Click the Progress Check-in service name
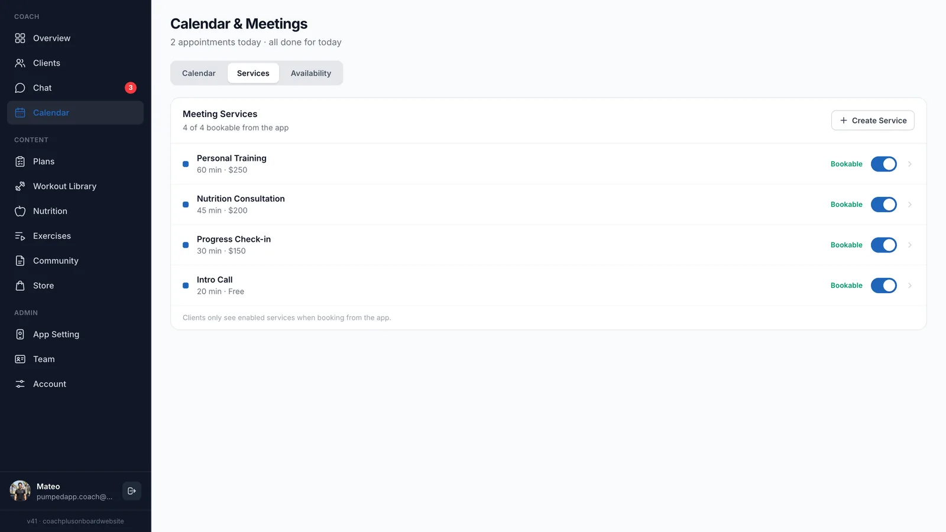This screenshot has width=946, height=532. [234, 239]
